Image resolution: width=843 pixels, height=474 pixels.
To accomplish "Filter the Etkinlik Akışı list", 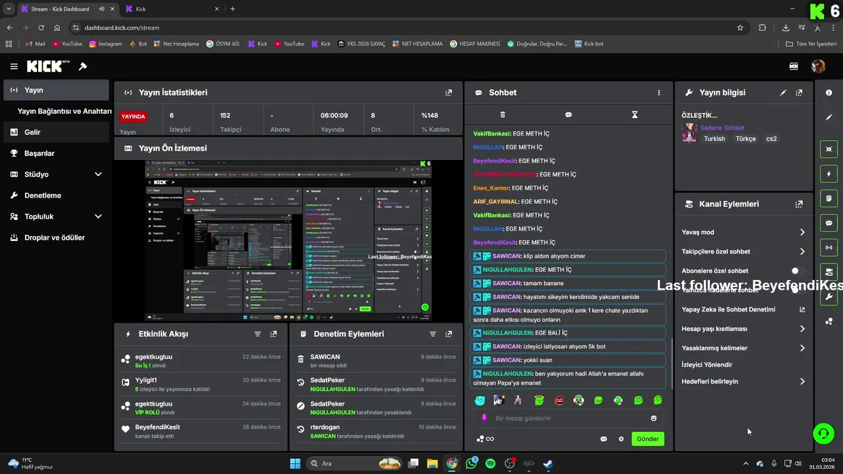I will [x=258, y=334].
